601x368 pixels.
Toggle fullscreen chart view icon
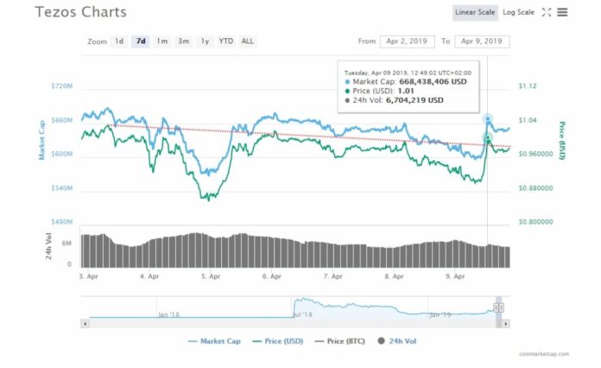[x=547, y=12]
